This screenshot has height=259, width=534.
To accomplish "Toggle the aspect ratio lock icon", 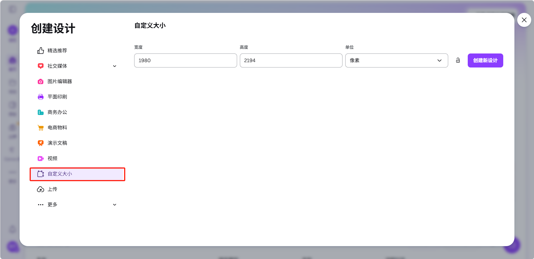I will (x=458, y=60).
